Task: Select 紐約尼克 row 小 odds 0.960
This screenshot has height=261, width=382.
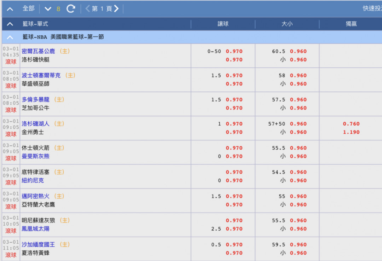Action: [298, 180]
